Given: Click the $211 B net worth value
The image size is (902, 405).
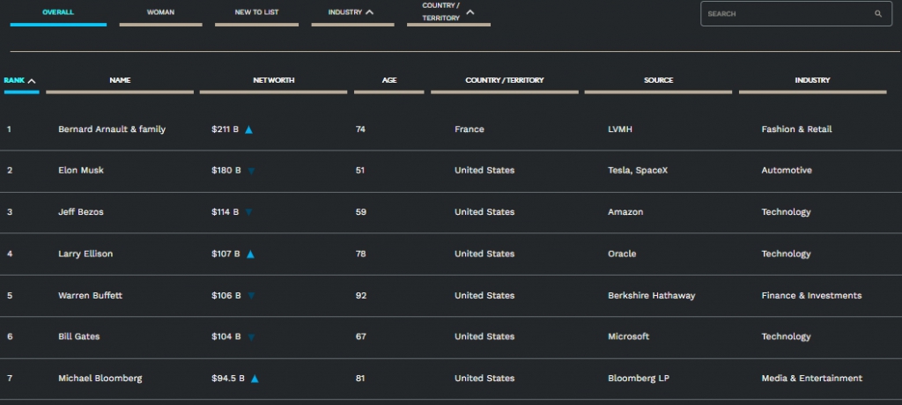Looking at the screenshot, I should 225,129.
